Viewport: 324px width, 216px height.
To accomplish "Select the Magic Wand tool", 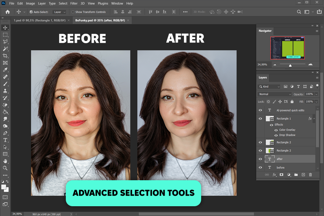I will click(5, 49).
